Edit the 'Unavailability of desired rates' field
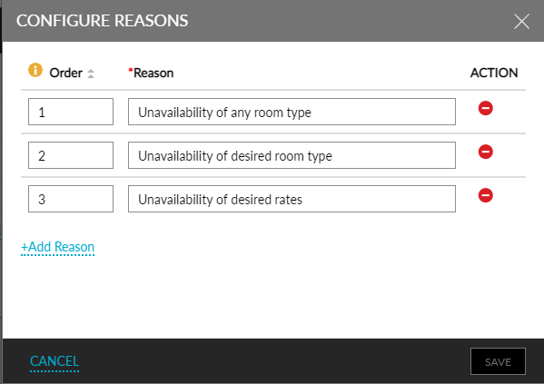Screen dimensions: 544x384 click(x=292, y=199)
